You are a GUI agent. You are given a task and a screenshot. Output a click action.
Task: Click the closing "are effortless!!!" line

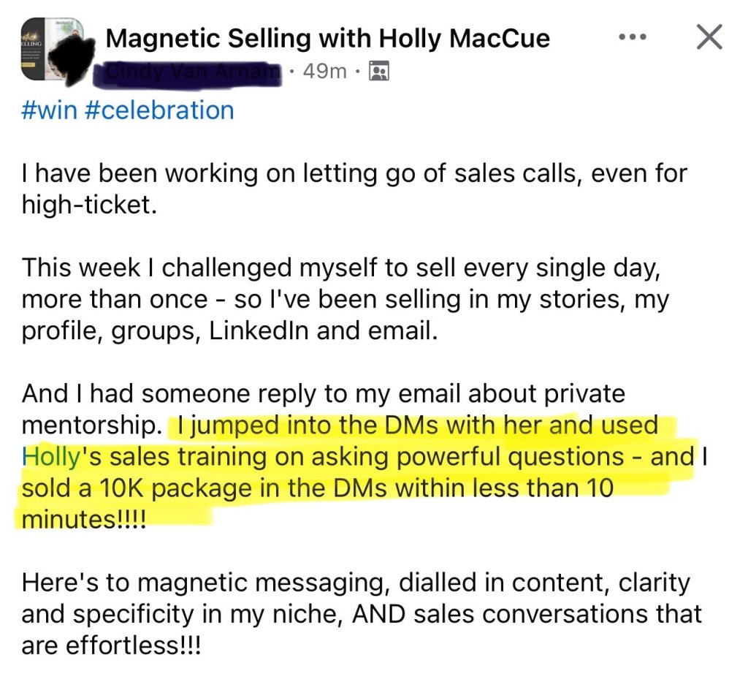pyautogui.click(x=111, y=645)
